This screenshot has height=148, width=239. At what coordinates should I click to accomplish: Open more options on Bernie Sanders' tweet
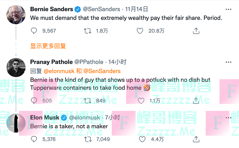tap(228, 9)
